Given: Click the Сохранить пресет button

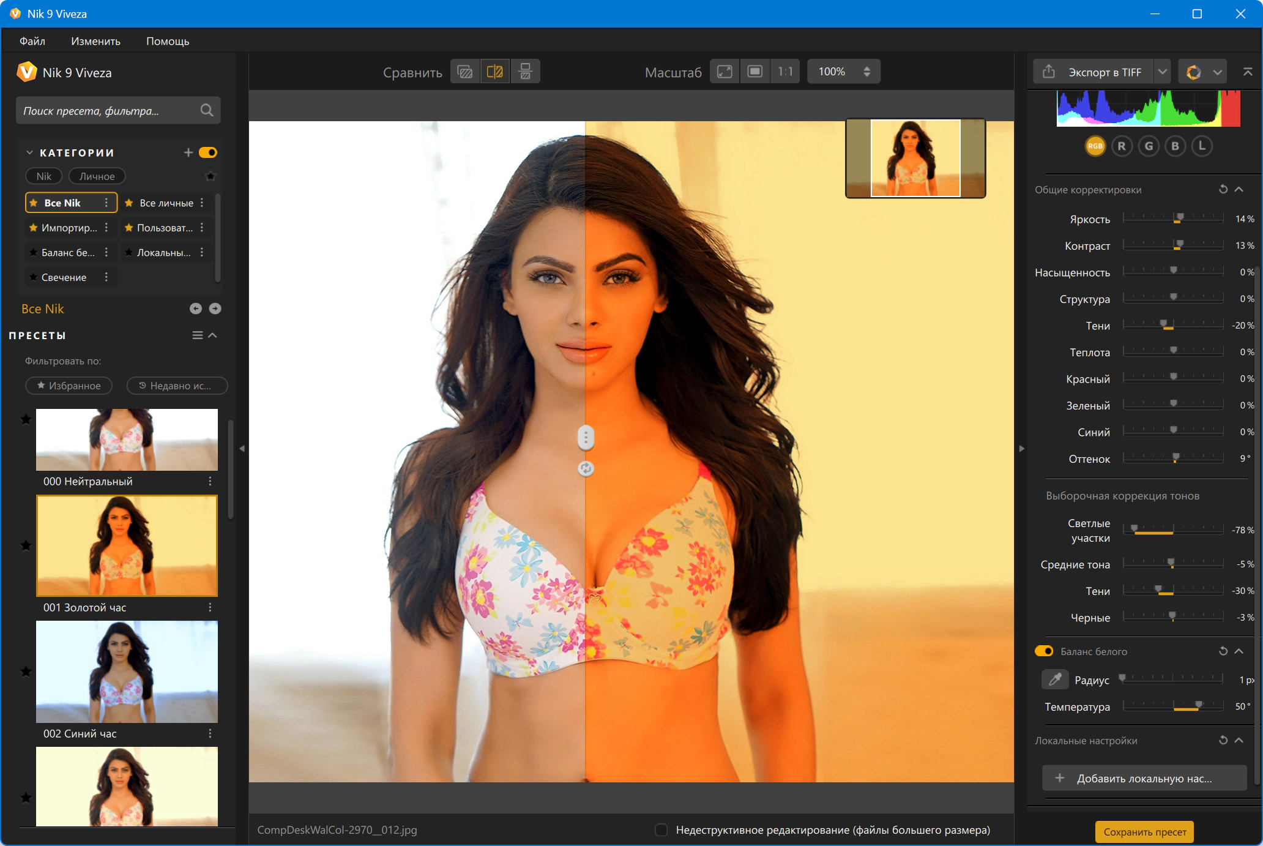Looking at the screenshot, I should click(x=1145, y=832).
